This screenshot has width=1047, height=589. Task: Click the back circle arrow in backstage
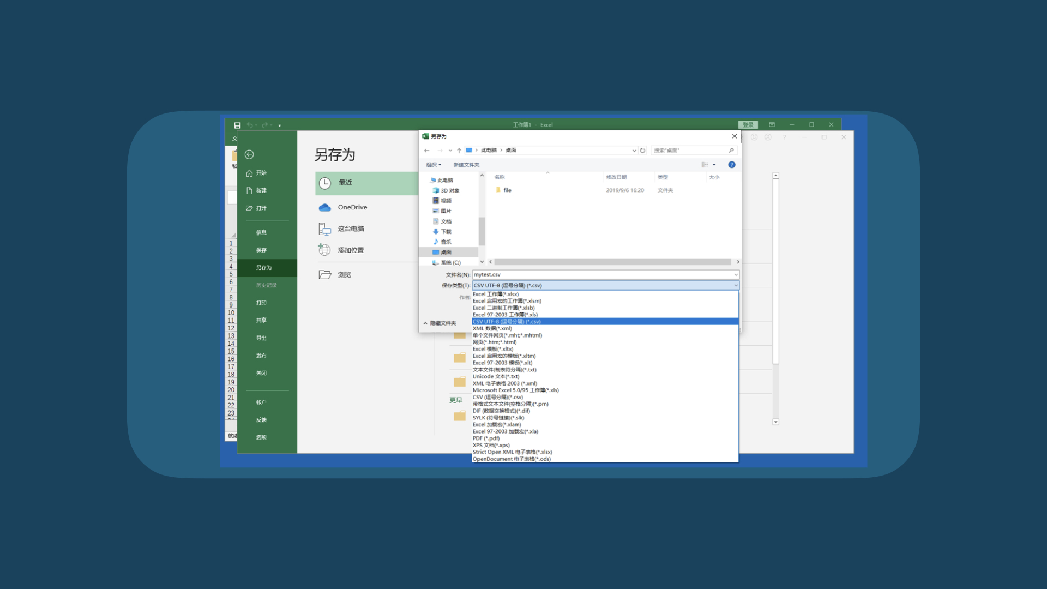click(x=249, y=154)
